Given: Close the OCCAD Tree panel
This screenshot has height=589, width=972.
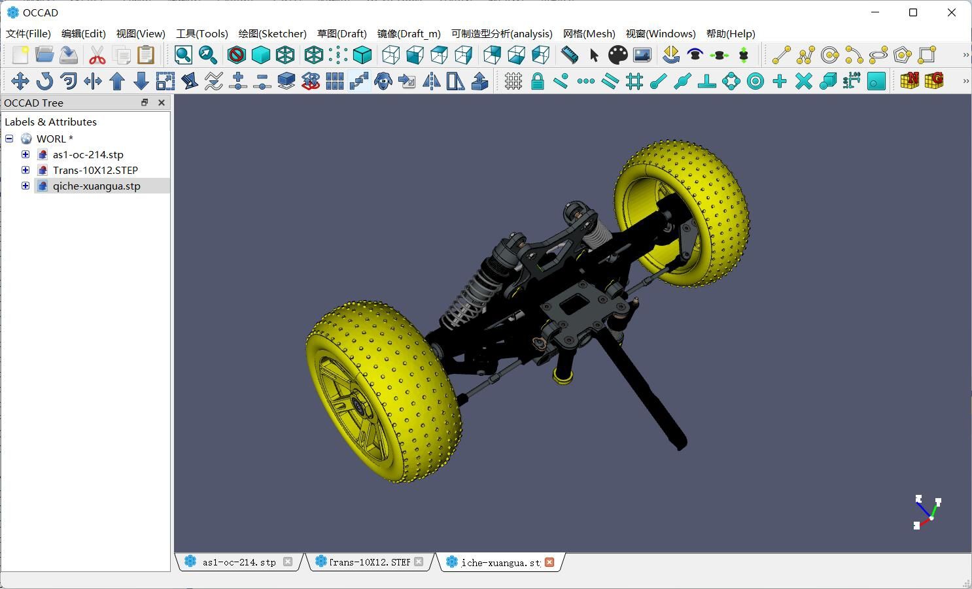Looking at the screenshot, I should click(x=162, y=103).
